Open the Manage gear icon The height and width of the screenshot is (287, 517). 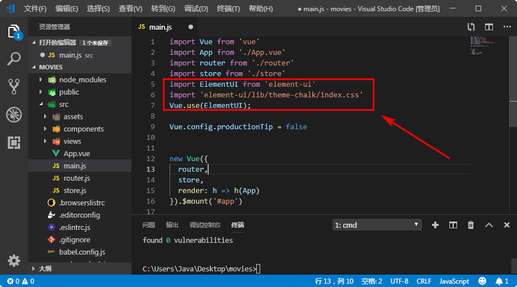[x=14, y=261]
